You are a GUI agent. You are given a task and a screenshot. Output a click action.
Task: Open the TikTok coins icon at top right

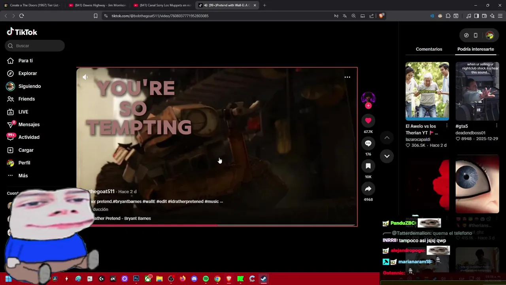pos(466,35)
